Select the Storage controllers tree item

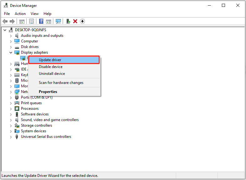[36, 125]
